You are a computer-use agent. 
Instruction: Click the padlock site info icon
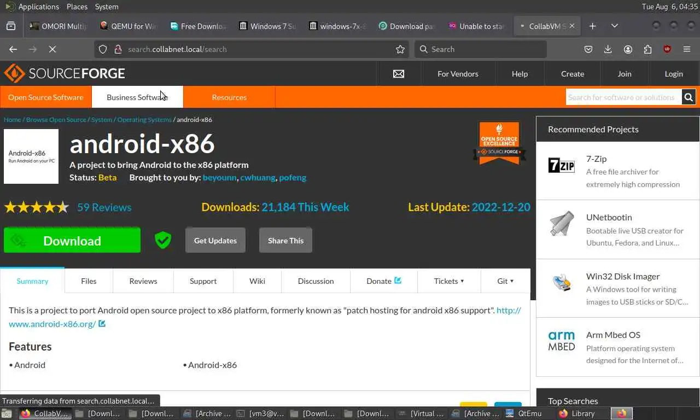pos(117,49)
